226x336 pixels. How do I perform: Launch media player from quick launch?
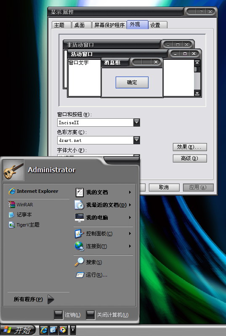(x=63, y=330)
